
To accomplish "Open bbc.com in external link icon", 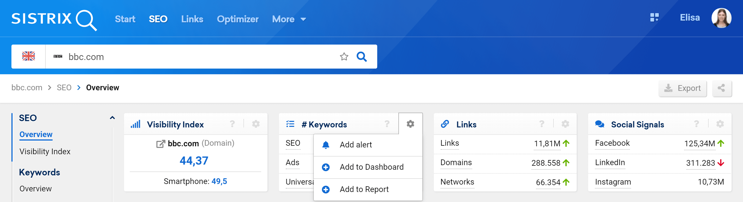I will pos(161,144).
